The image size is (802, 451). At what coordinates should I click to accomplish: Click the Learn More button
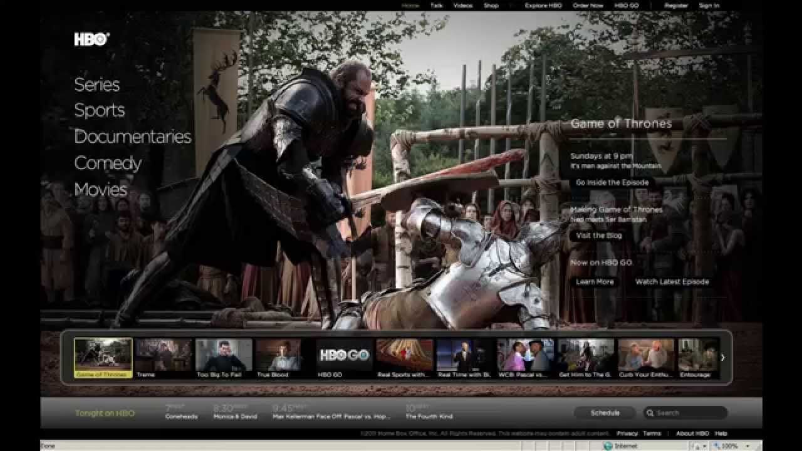click(595, 282)
